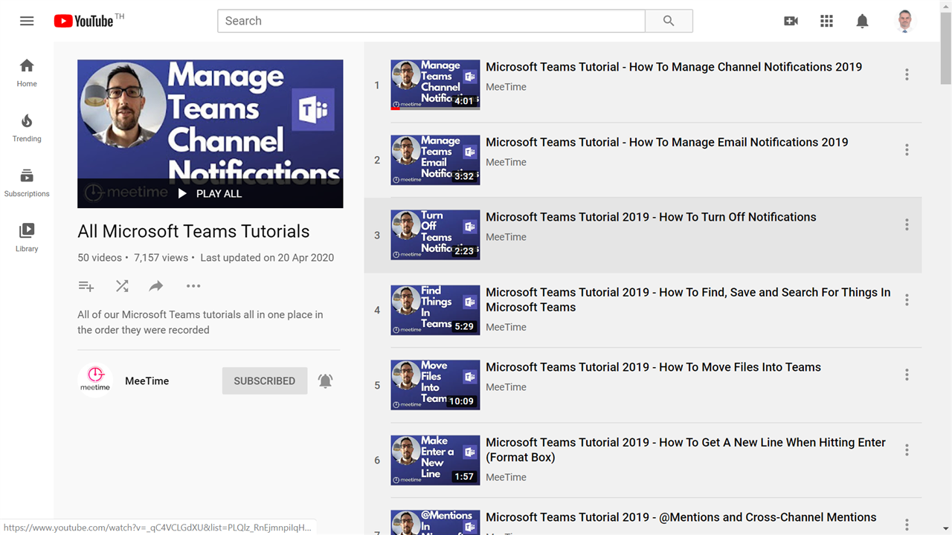The width and height of the screenshot is (952, 535).
Task: Open thumbnail of Move Files Into Teams video
Action: (435, 385)
